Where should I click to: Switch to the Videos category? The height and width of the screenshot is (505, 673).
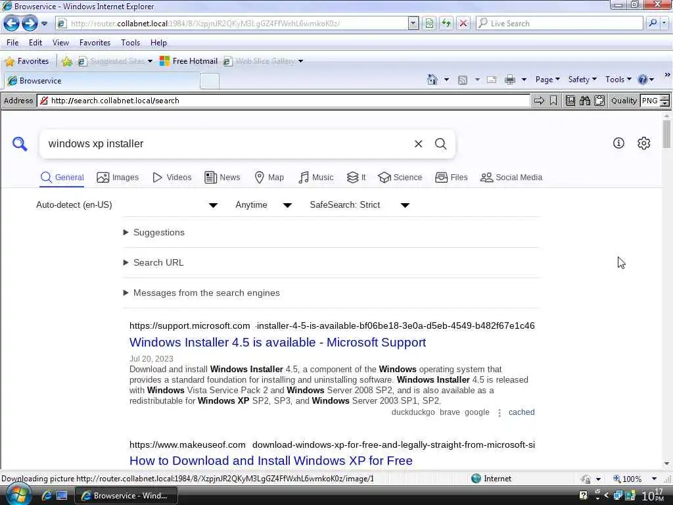pos(172,178)
